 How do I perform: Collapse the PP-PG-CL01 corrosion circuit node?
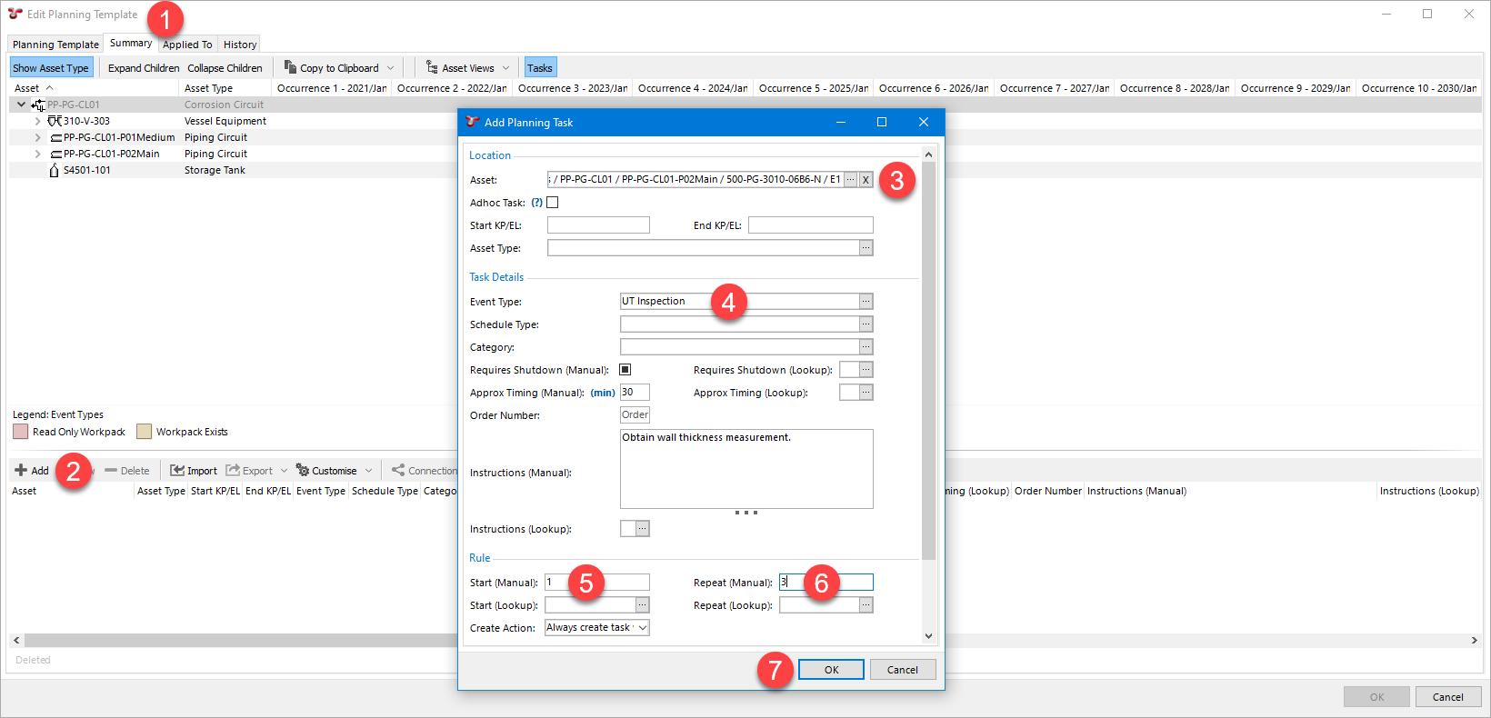(x=22, y=105)
